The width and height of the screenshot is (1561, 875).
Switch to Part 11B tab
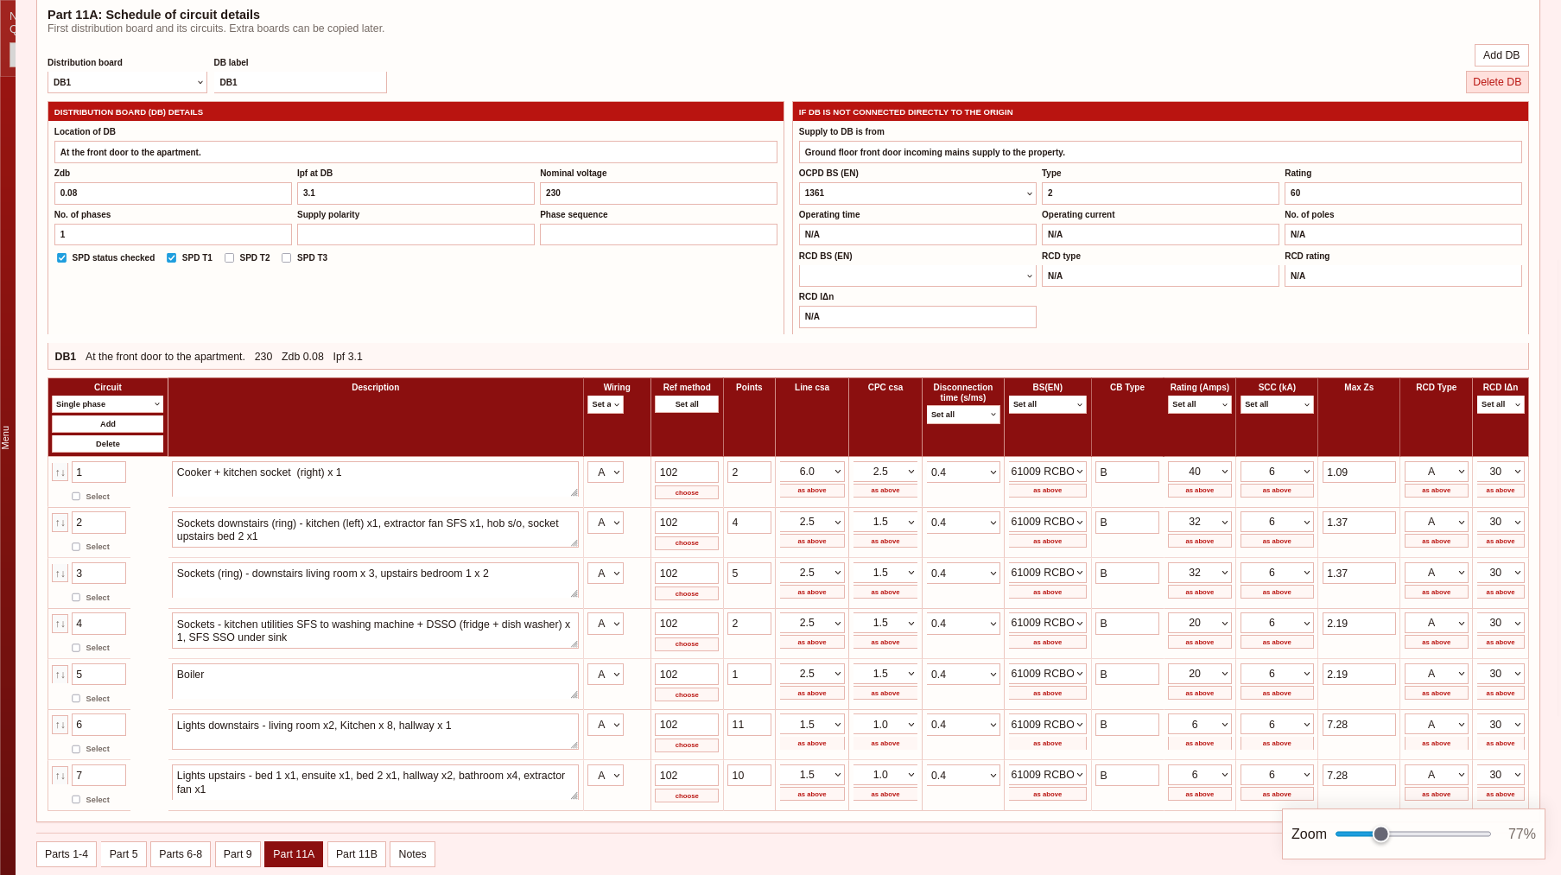pos(357,854)
